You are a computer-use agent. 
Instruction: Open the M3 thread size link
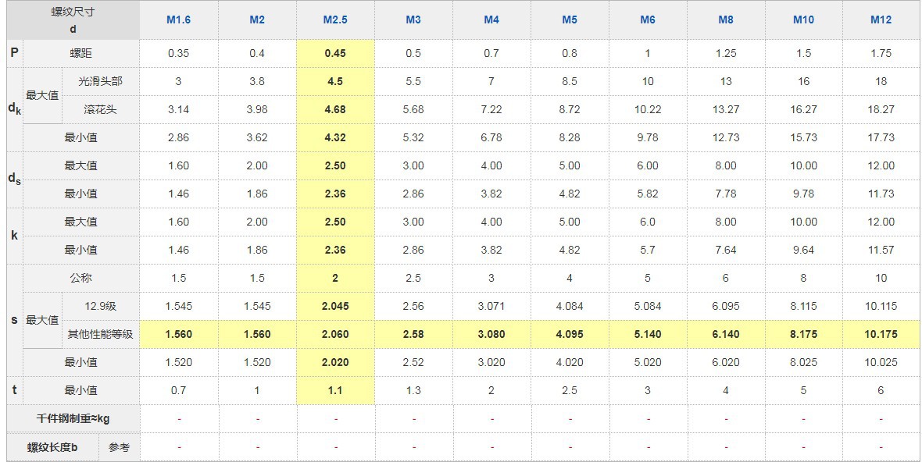click(413, 20)
